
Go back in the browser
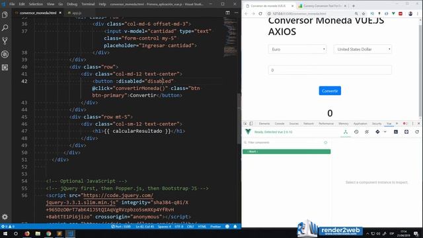click(246, 13)
